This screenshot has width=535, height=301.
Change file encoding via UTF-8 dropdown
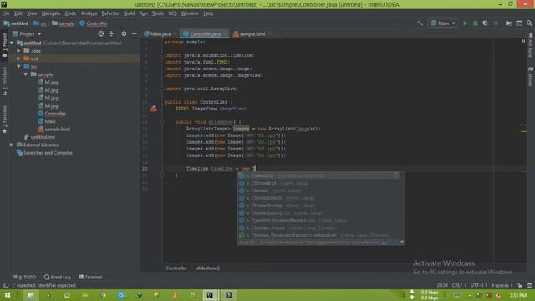479,285
